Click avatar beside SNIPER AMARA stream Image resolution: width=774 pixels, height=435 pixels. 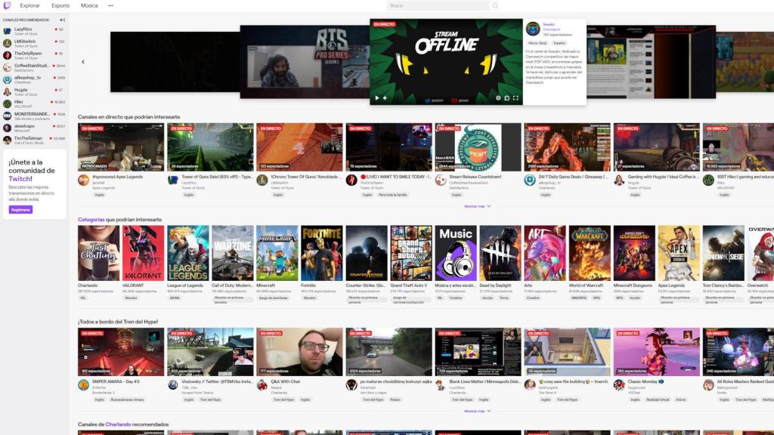(x=83, y=385)
